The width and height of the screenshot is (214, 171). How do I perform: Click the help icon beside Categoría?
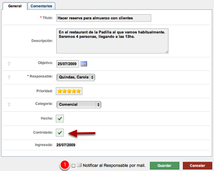[9, 105]
